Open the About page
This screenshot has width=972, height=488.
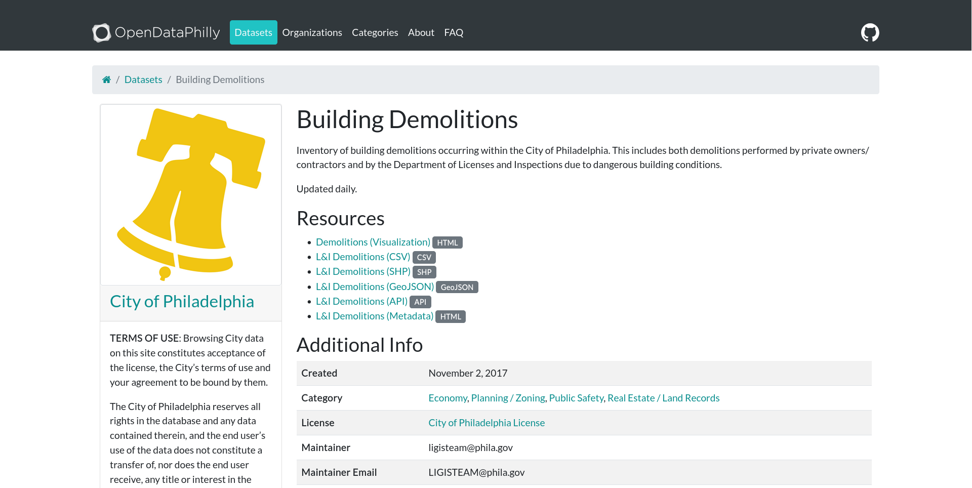coord(421,32)
